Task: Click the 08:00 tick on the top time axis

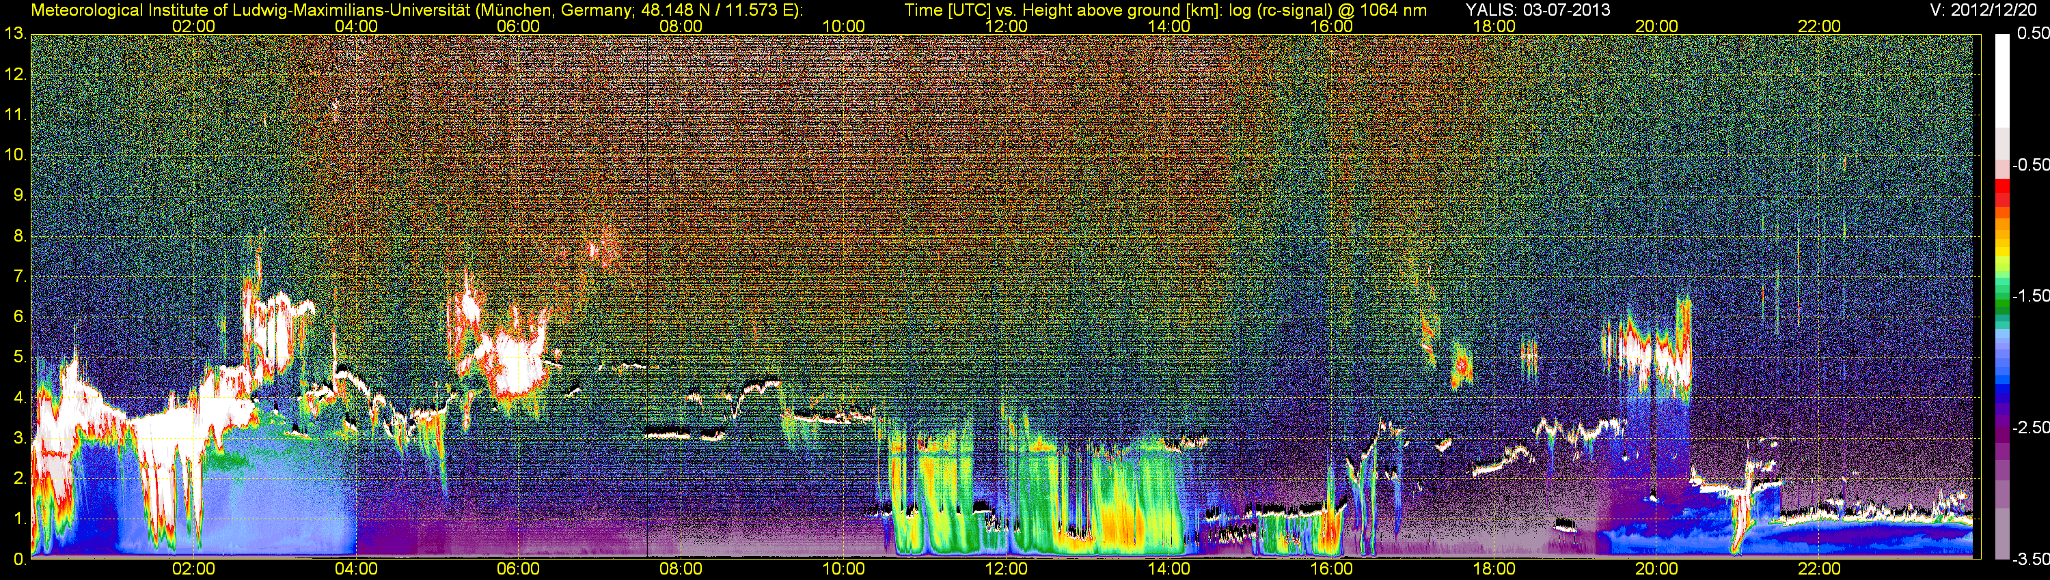Action: [681, 26]
